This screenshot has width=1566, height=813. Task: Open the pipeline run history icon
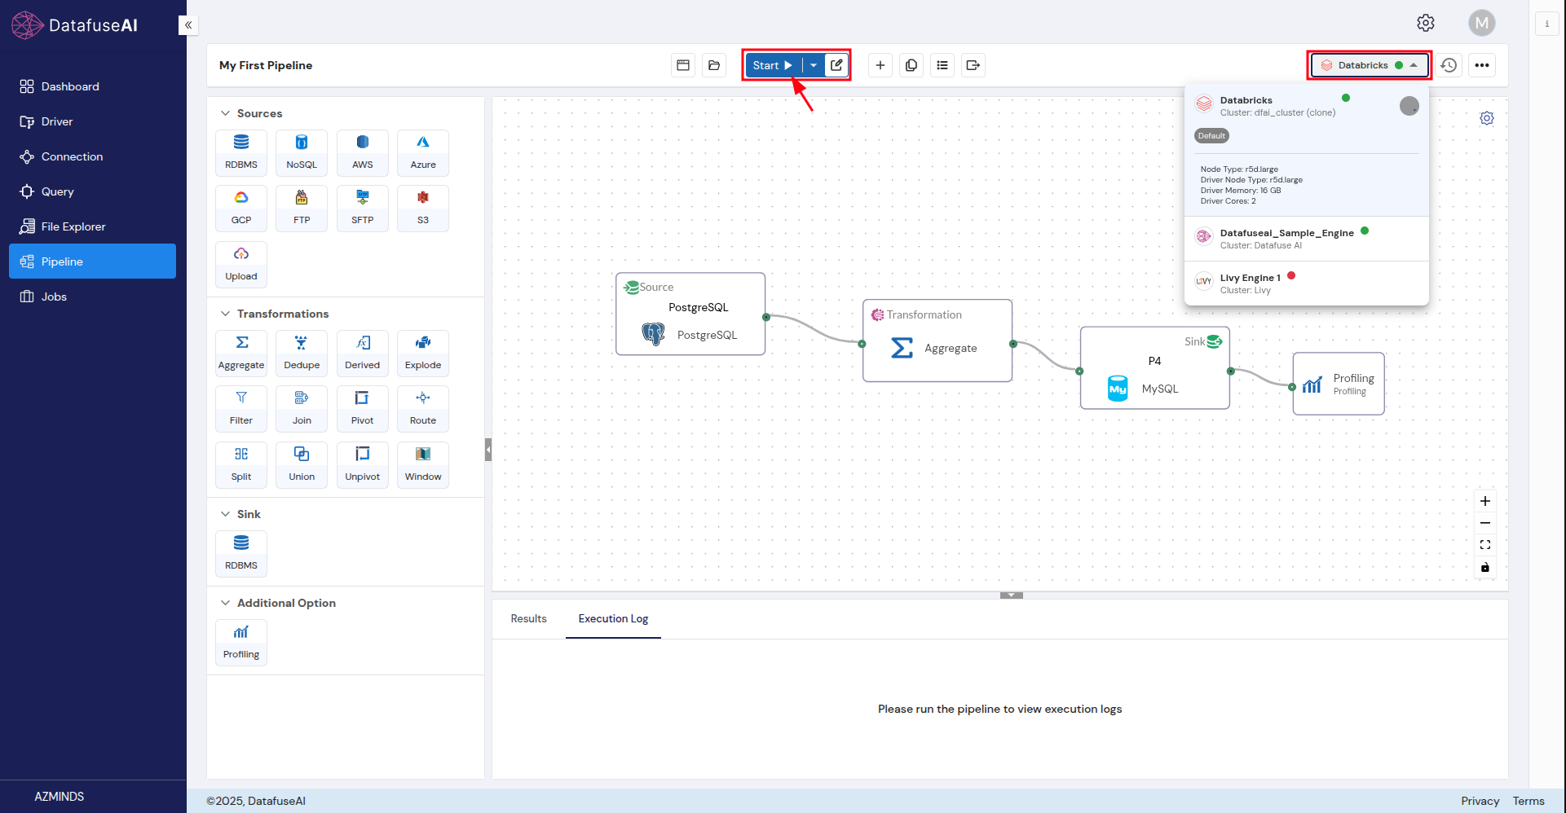[1449, 65]
